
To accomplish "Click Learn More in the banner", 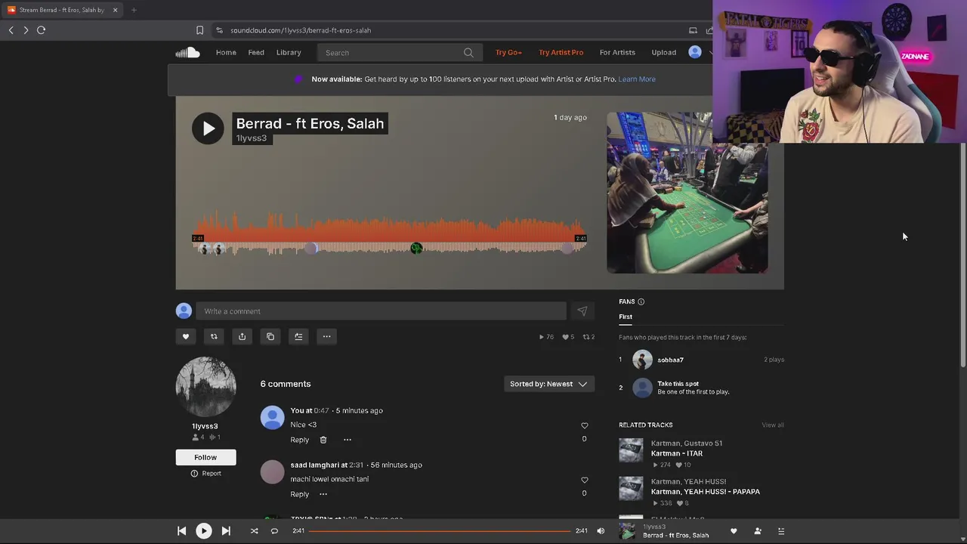I will (x=637, y=79).
